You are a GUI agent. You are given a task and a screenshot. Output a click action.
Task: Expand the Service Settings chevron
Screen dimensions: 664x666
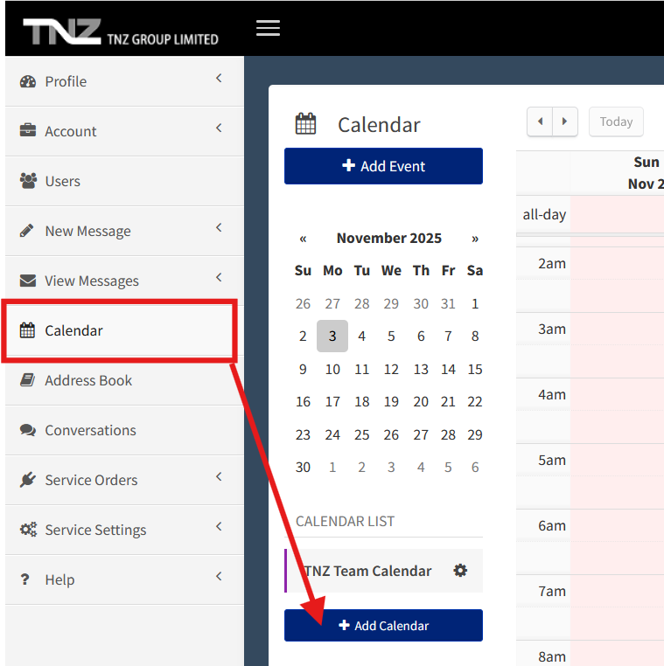click(x=219, y=527)
